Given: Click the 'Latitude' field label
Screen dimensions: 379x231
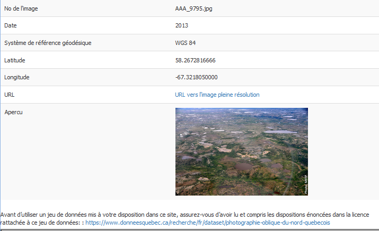Looking at the screenshot, I should click(x=15, y=60).
